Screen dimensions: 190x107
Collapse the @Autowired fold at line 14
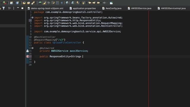[x=33, y=48]
